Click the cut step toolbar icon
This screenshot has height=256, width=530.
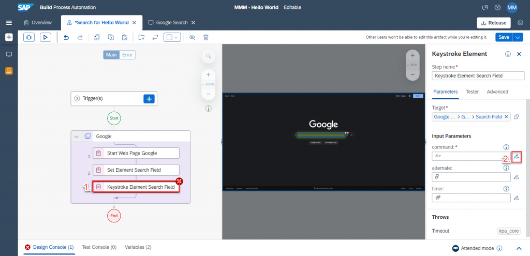111,37
